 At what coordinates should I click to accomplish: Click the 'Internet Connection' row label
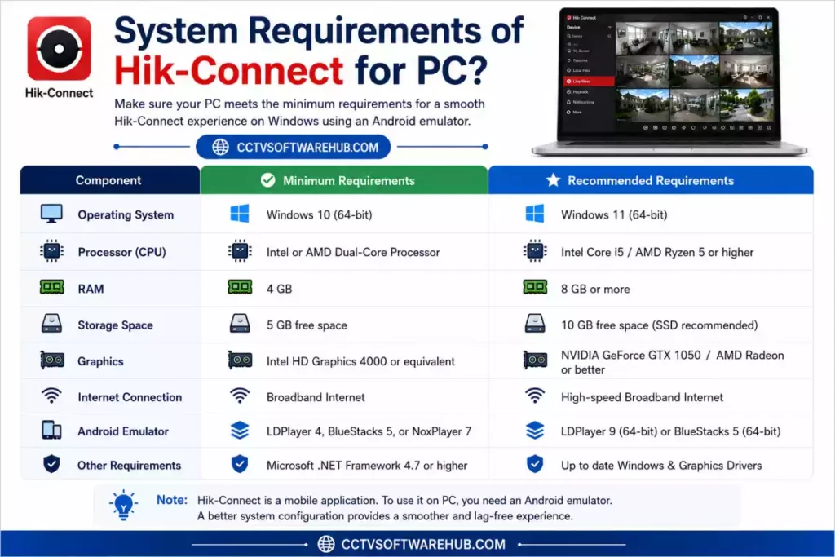[x=130, y=397]
